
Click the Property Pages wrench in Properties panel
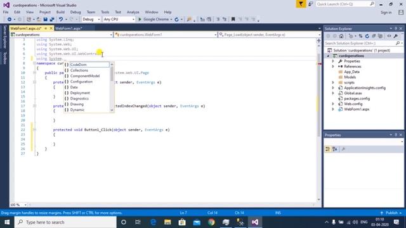click(343, 149)
